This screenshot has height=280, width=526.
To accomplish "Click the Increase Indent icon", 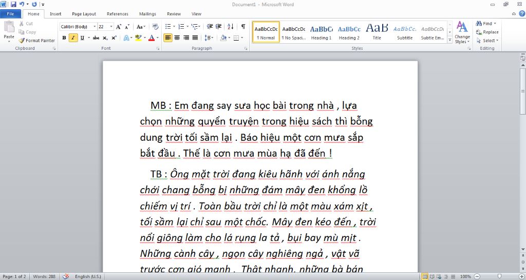I will coord(218,27).
